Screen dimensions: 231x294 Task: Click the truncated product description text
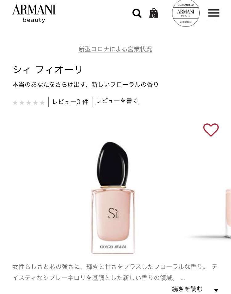pyautogui.click(x=115, y=272)
